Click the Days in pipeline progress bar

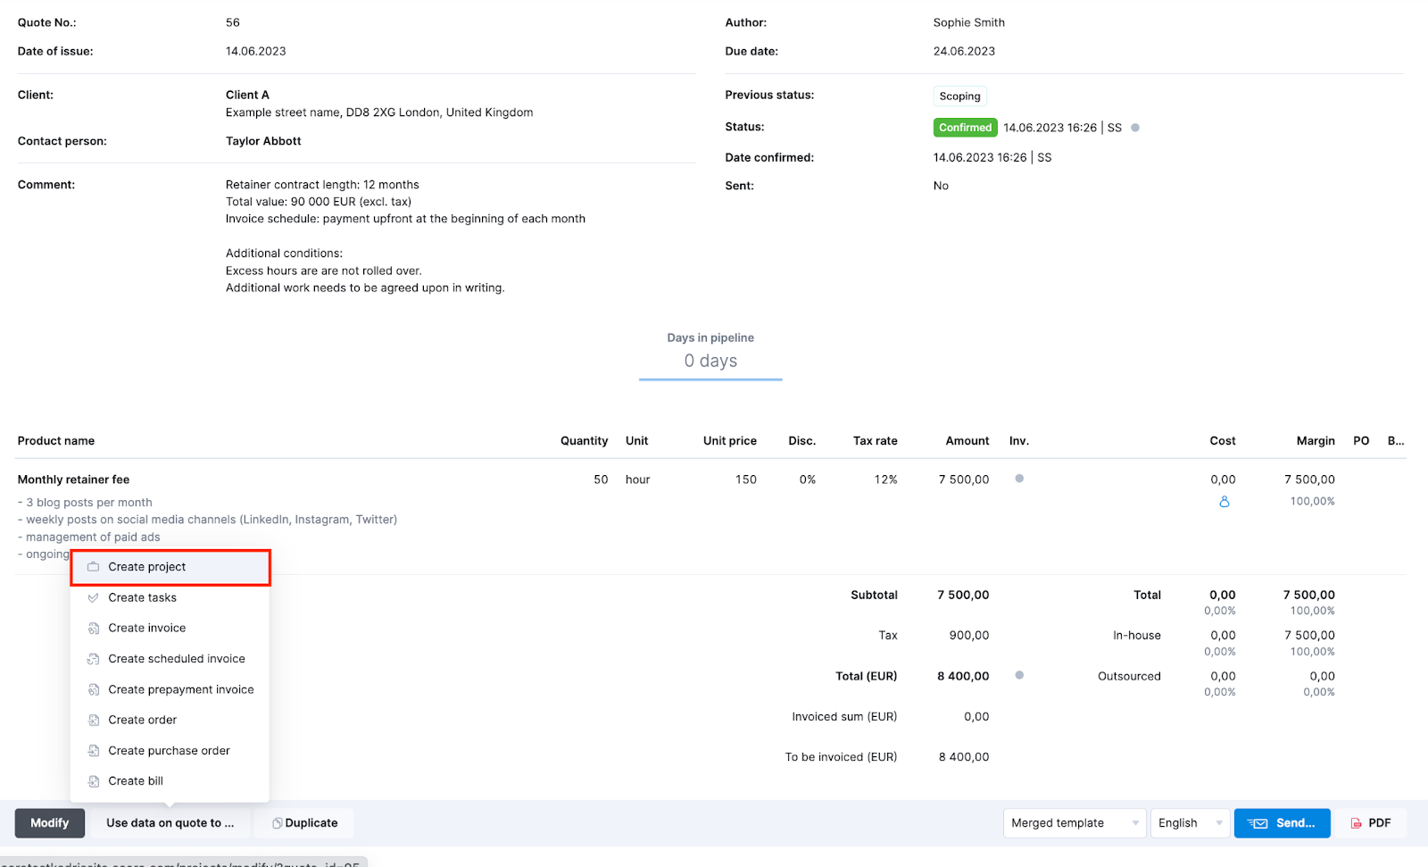point(710,378)
